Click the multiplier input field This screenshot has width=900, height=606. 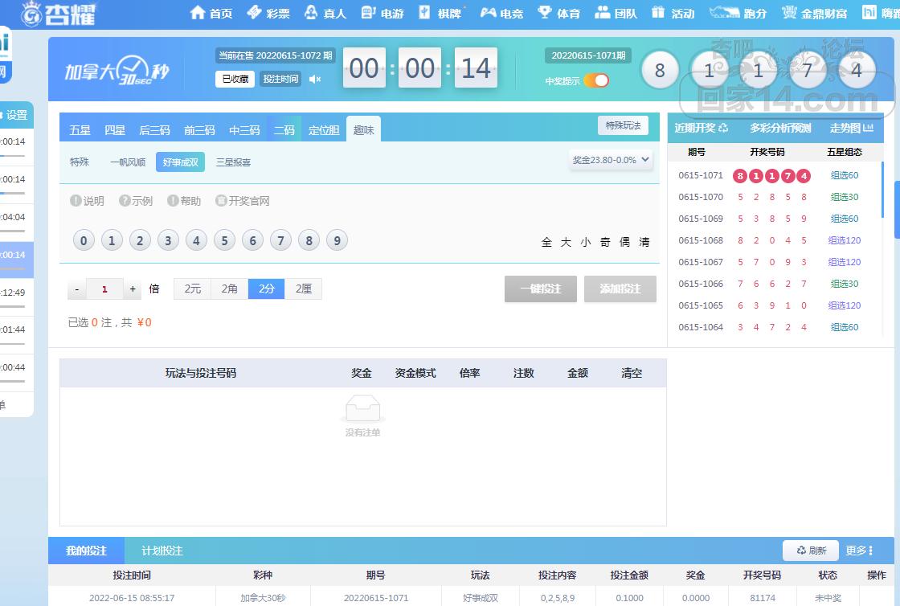pos(104,289)
